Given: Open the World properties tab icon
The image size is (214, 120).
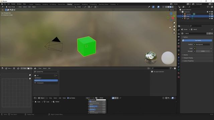Looking at the screenshot, I should [179, 46].
